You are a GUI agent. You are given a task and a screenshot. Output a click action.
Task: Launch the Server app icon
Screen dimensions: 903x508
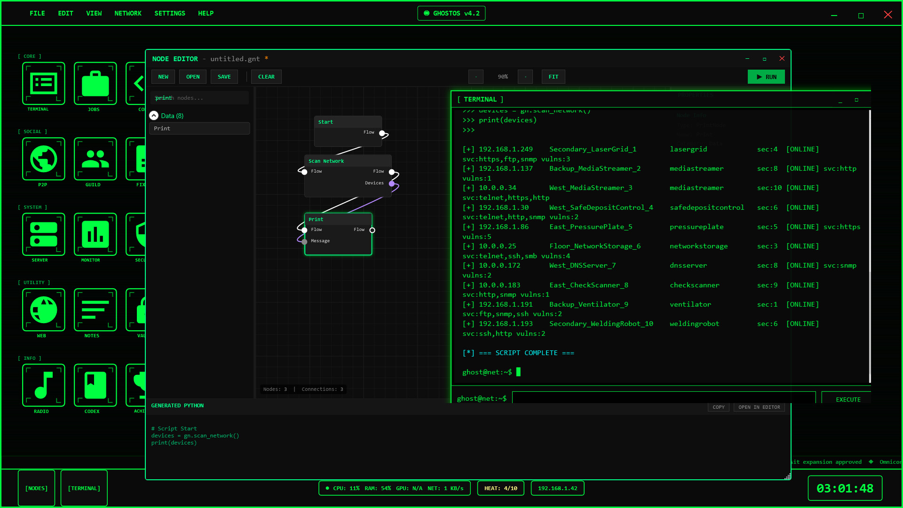(43, 234)
